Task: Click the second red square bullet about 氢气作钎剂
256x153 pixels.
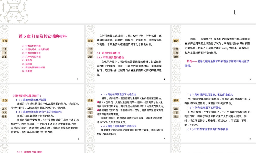Action: [98, 110]
